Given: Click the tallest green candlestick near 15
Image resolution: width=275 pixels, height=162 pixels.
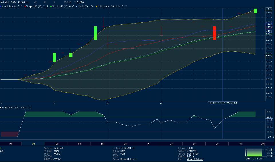Looking at the screenshot, I should tap(96, 33).
